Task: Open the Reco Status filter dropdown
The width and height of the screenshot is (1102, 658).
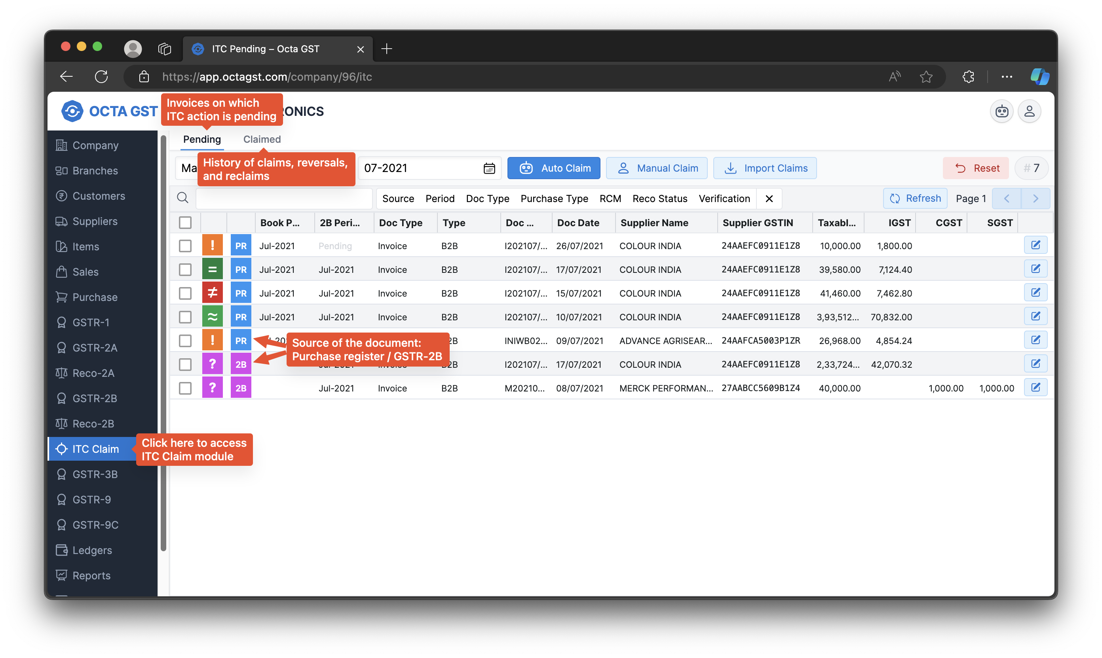Action: coord(659,199)
